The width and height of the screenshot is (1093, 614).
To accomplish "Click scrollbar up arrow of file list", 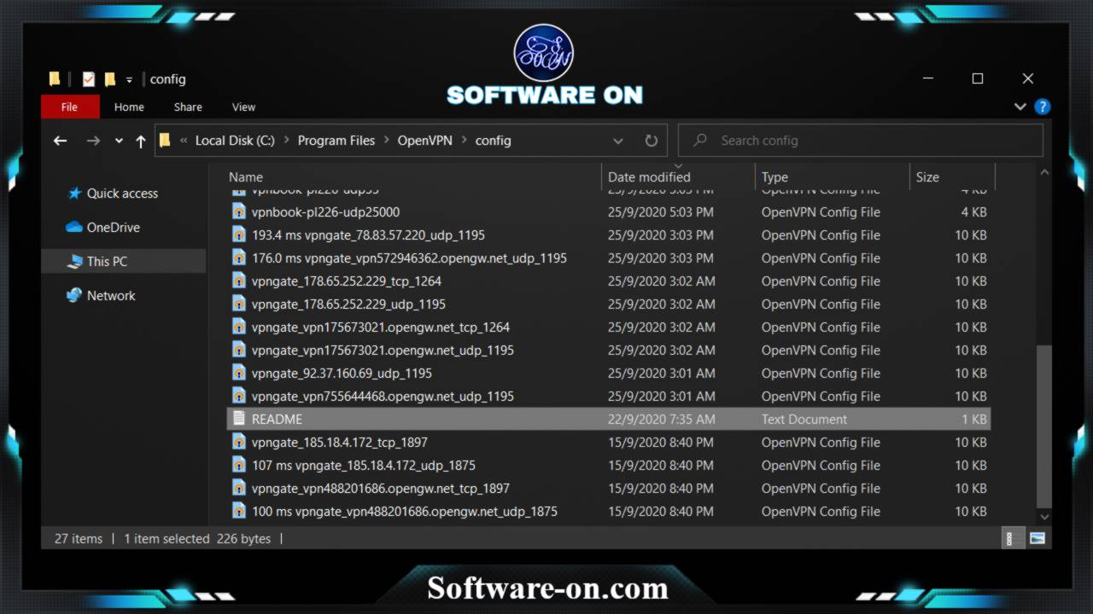I will tap(1044, 173).
